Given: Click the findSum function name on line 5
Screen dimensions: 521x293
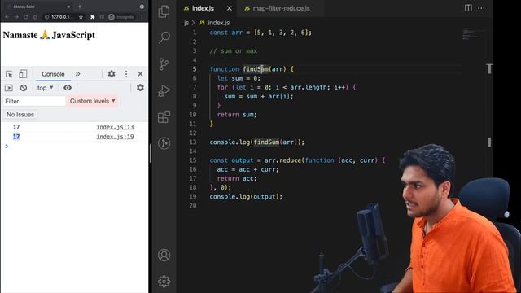Looking at the screenshot, I should click(x=255, y=68).
